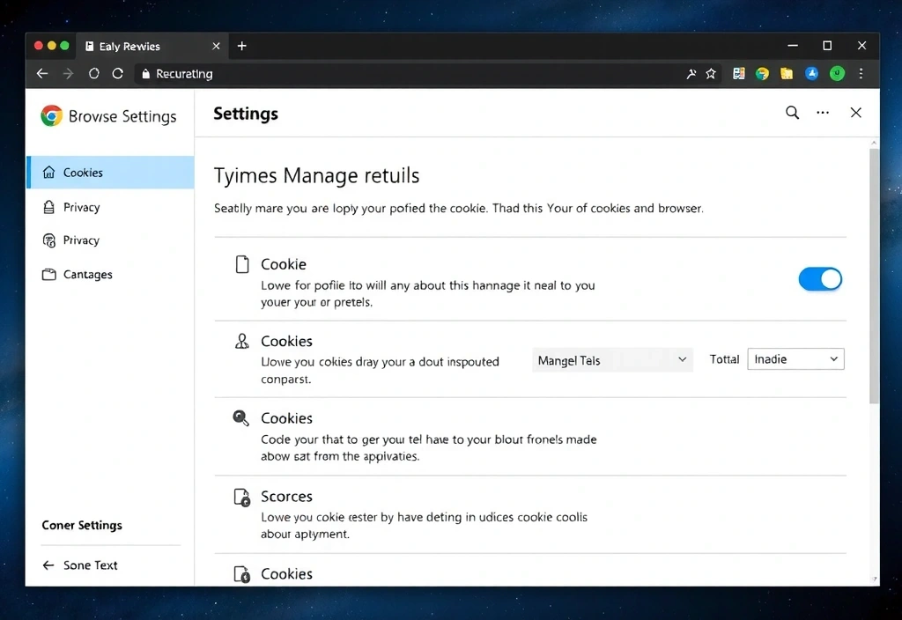Expand the new tab plus button
The image size is (902, 620).
pyautogui.click(x=241, y=46)
